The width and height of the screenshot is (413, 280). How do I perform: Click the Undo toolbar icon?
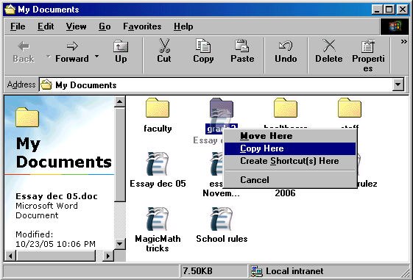(286, 46)
